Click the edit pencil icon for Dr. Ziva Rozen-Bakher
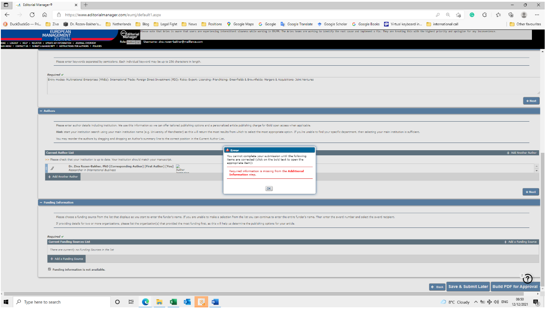The height and width of the screenshot is (309, 546). (52, 168)
